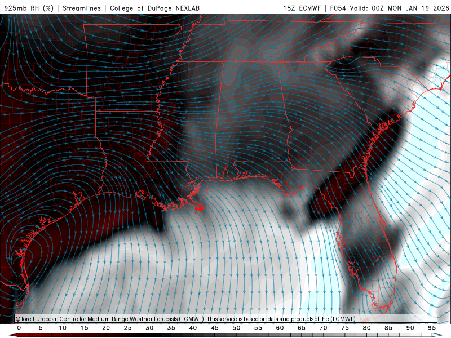The width and height of the screenshot is (451, 338).
Task: Click the "45" legend value
Action: tap(215, 328)
